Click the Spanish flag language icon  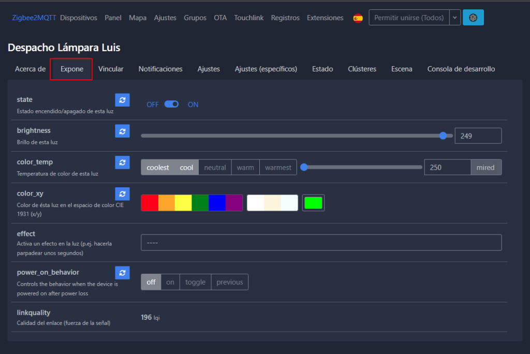[x=358, y=18]
